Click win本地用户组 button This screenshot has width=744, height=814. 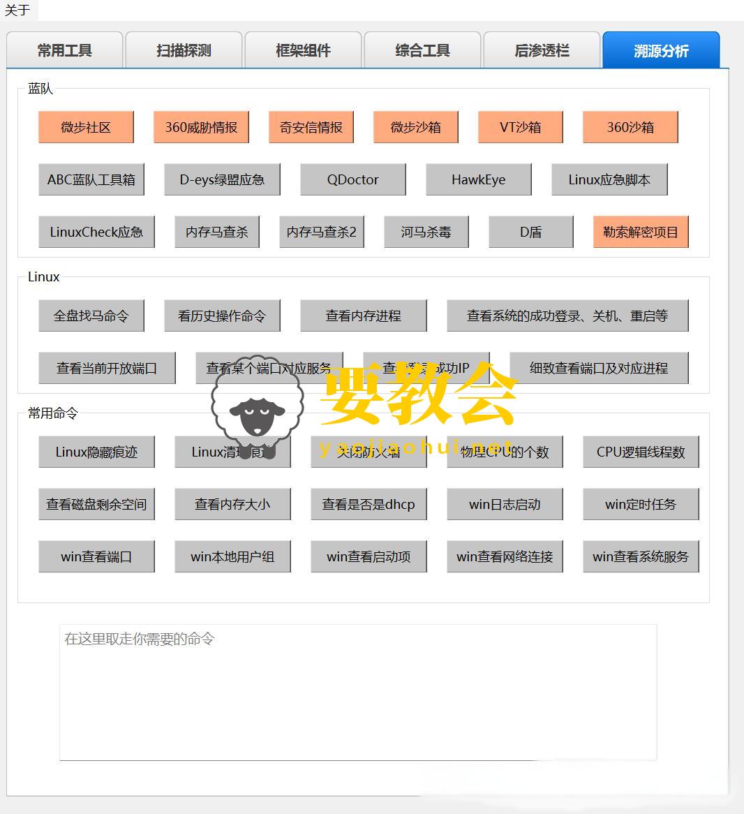coord(232,556)
